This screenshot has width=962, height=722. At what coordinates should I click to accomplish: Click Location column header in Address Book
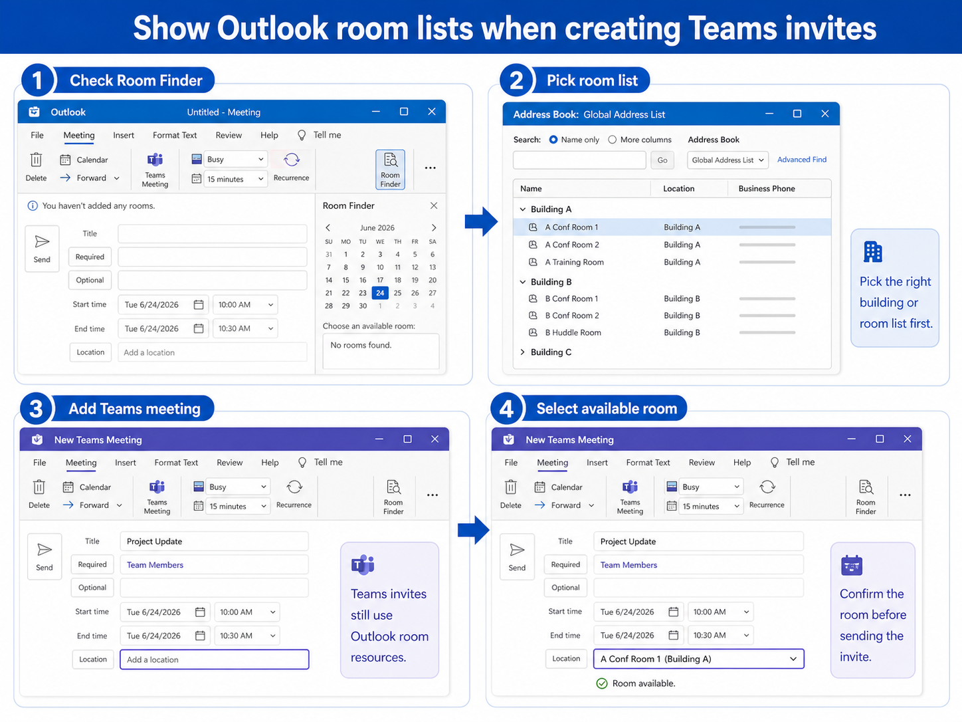click(679, 189)
